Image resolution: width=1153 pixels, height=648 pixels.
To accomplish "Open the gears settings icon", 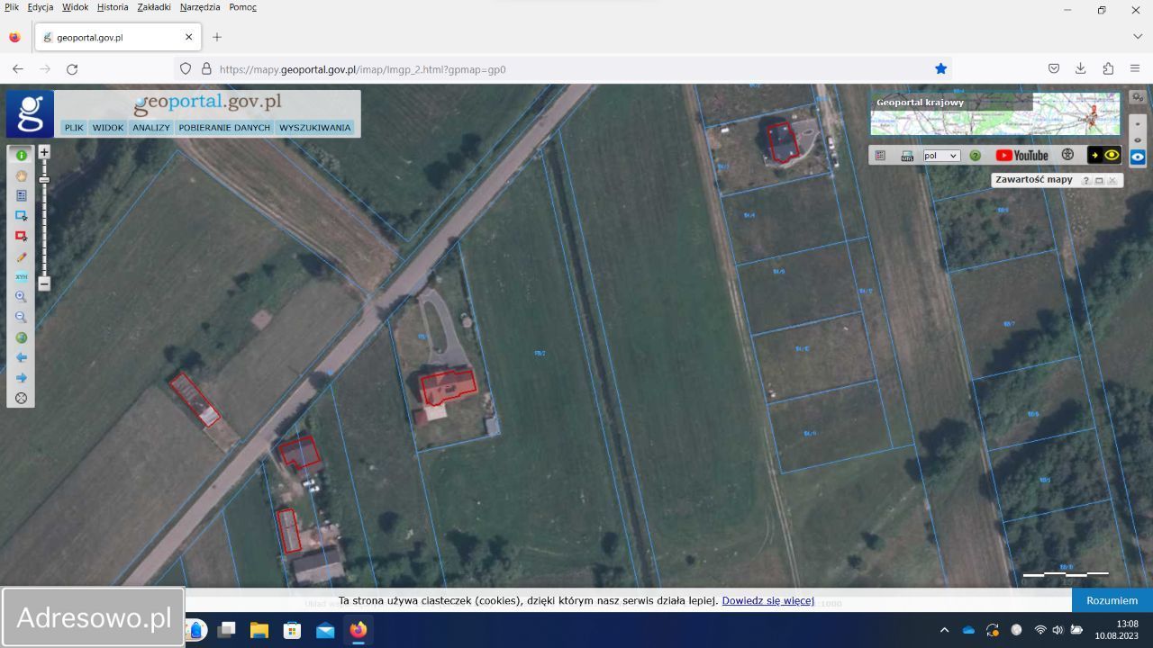I will [x=1138, y=97].
